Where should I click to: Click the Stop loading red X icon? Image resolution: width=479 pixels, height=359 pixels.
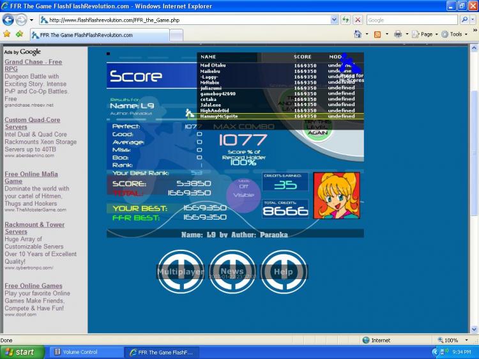pyautogui.click(x=358, y=20)
